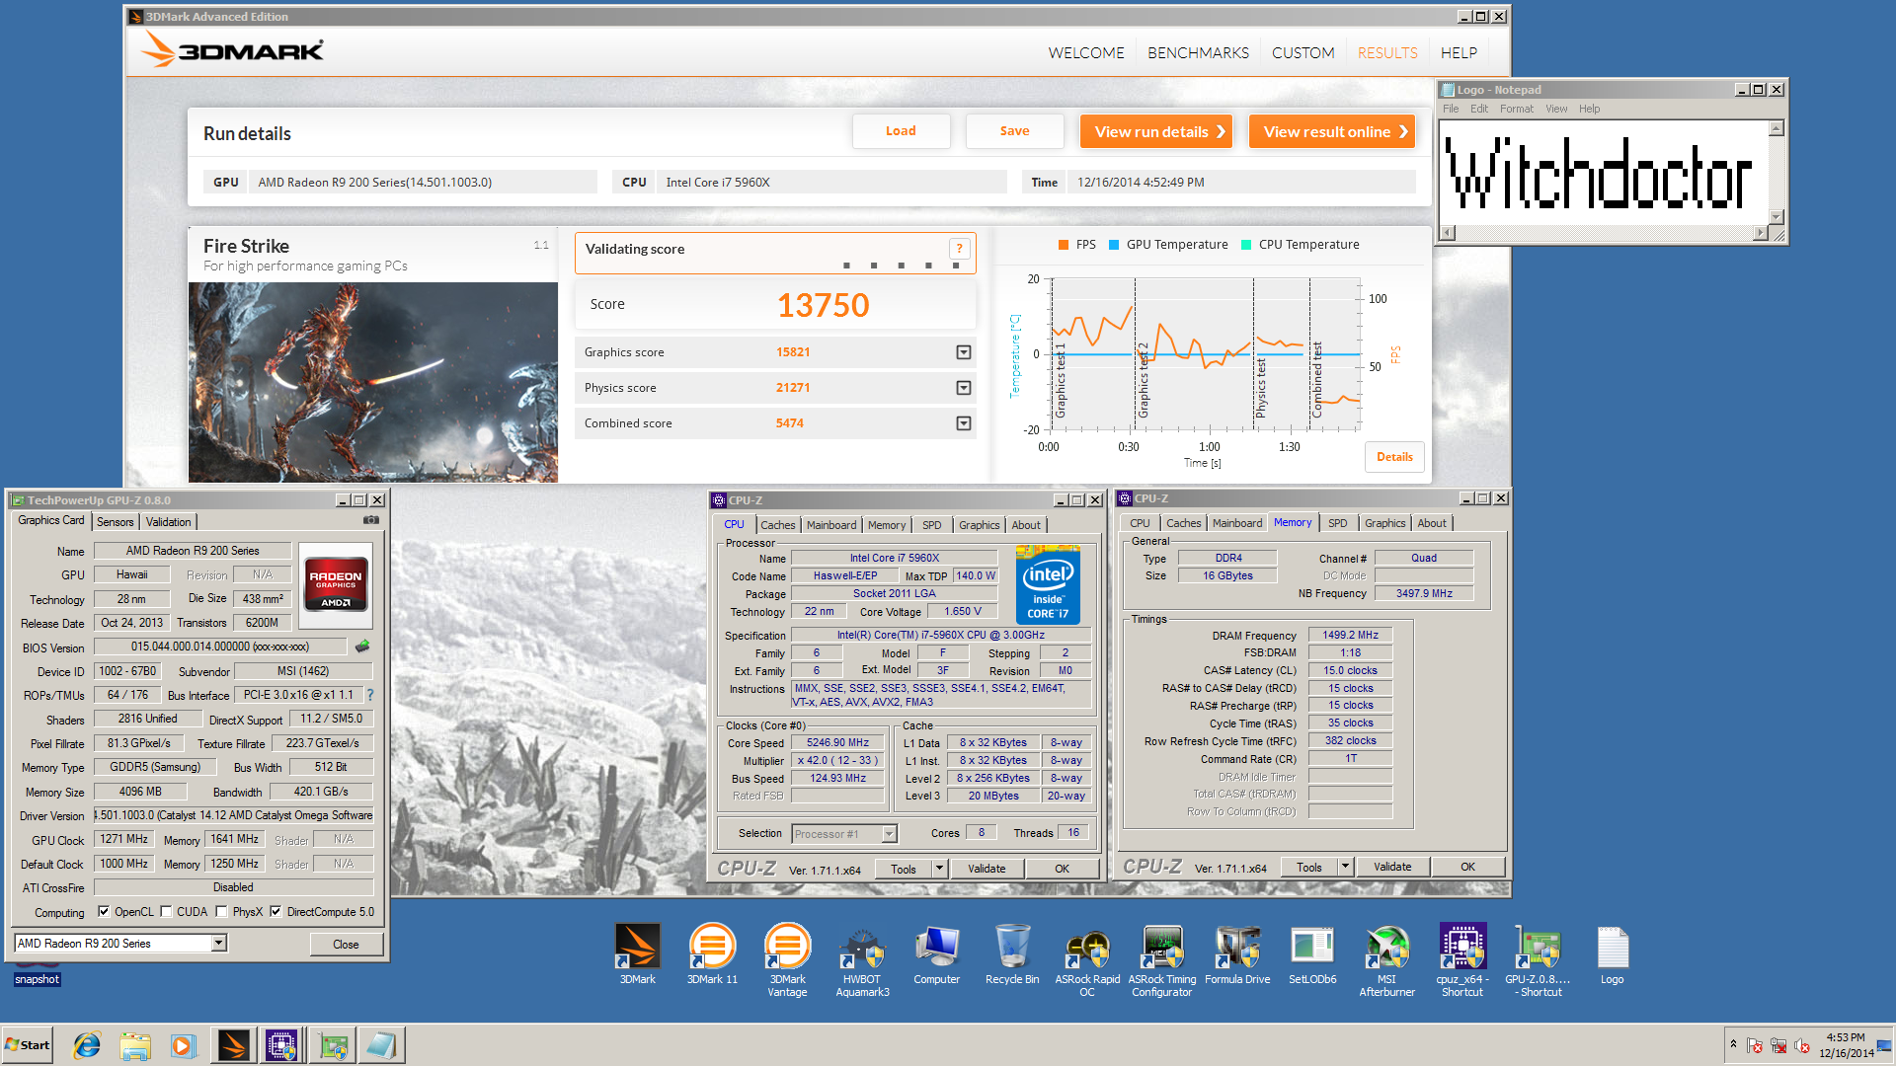
Task: Click Notepad vertical scrollbar up arrow
Action: 1777,128
